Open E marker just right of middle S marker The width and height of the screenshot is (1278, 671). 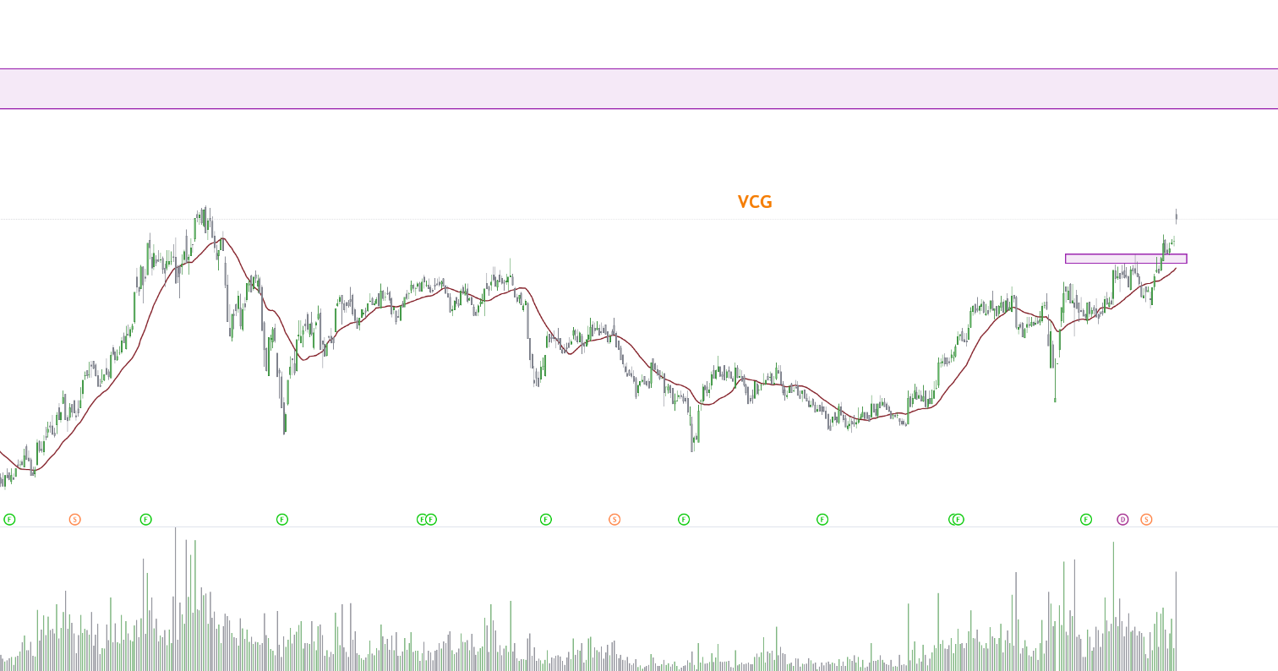684,519
